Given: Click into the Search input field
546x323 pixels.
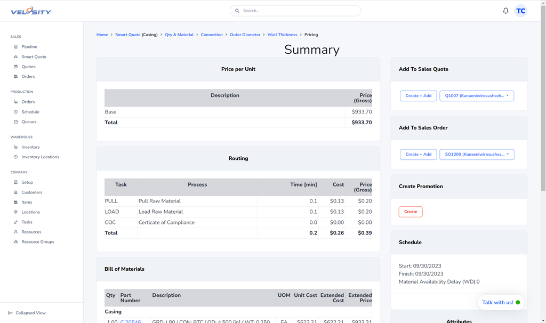Looking at the screenshot, I should (299, 11).
